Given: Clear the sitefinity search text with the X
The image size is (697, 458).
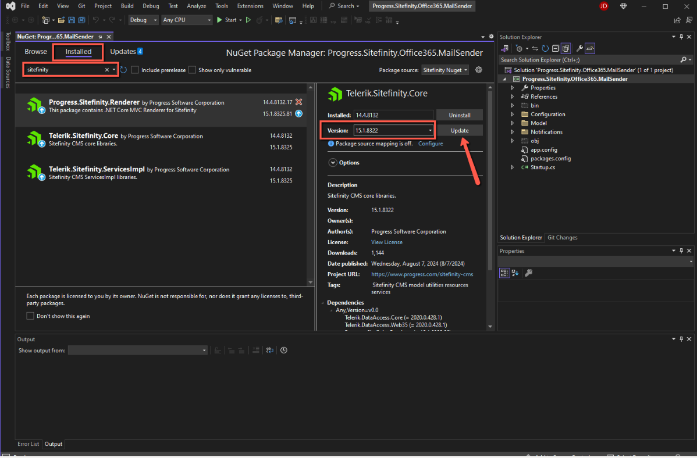Looking at the screenshot, I should [106, 70].
